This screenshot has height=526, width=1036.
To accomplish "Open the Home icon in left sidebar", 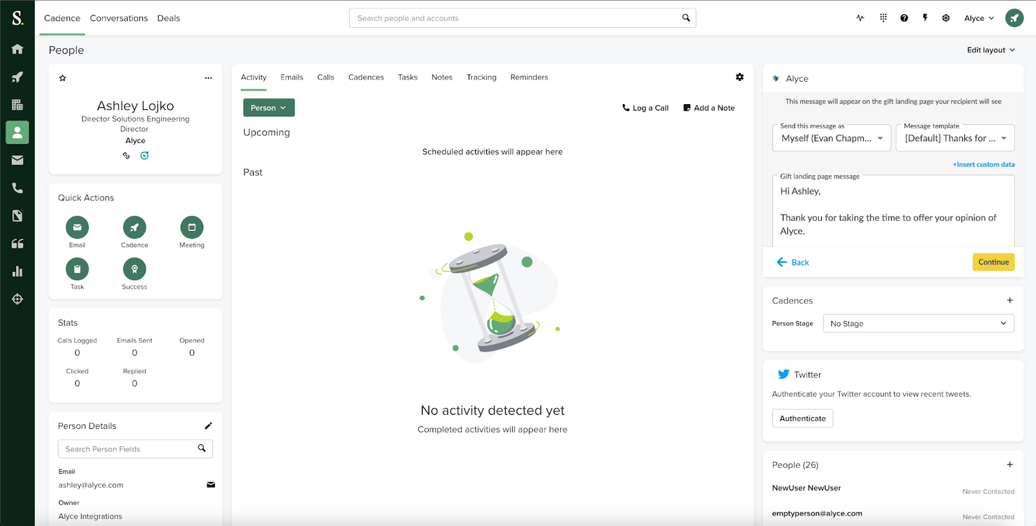I will click(17, 49).
